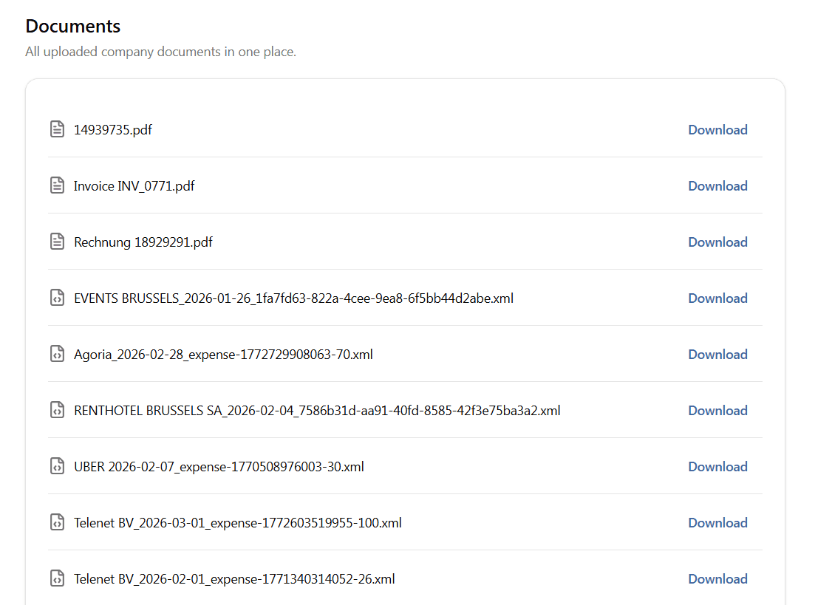The image size is (815, 605).
Task: Download Invoice INV_0771.pdf
Action: (x=717, y=185)
